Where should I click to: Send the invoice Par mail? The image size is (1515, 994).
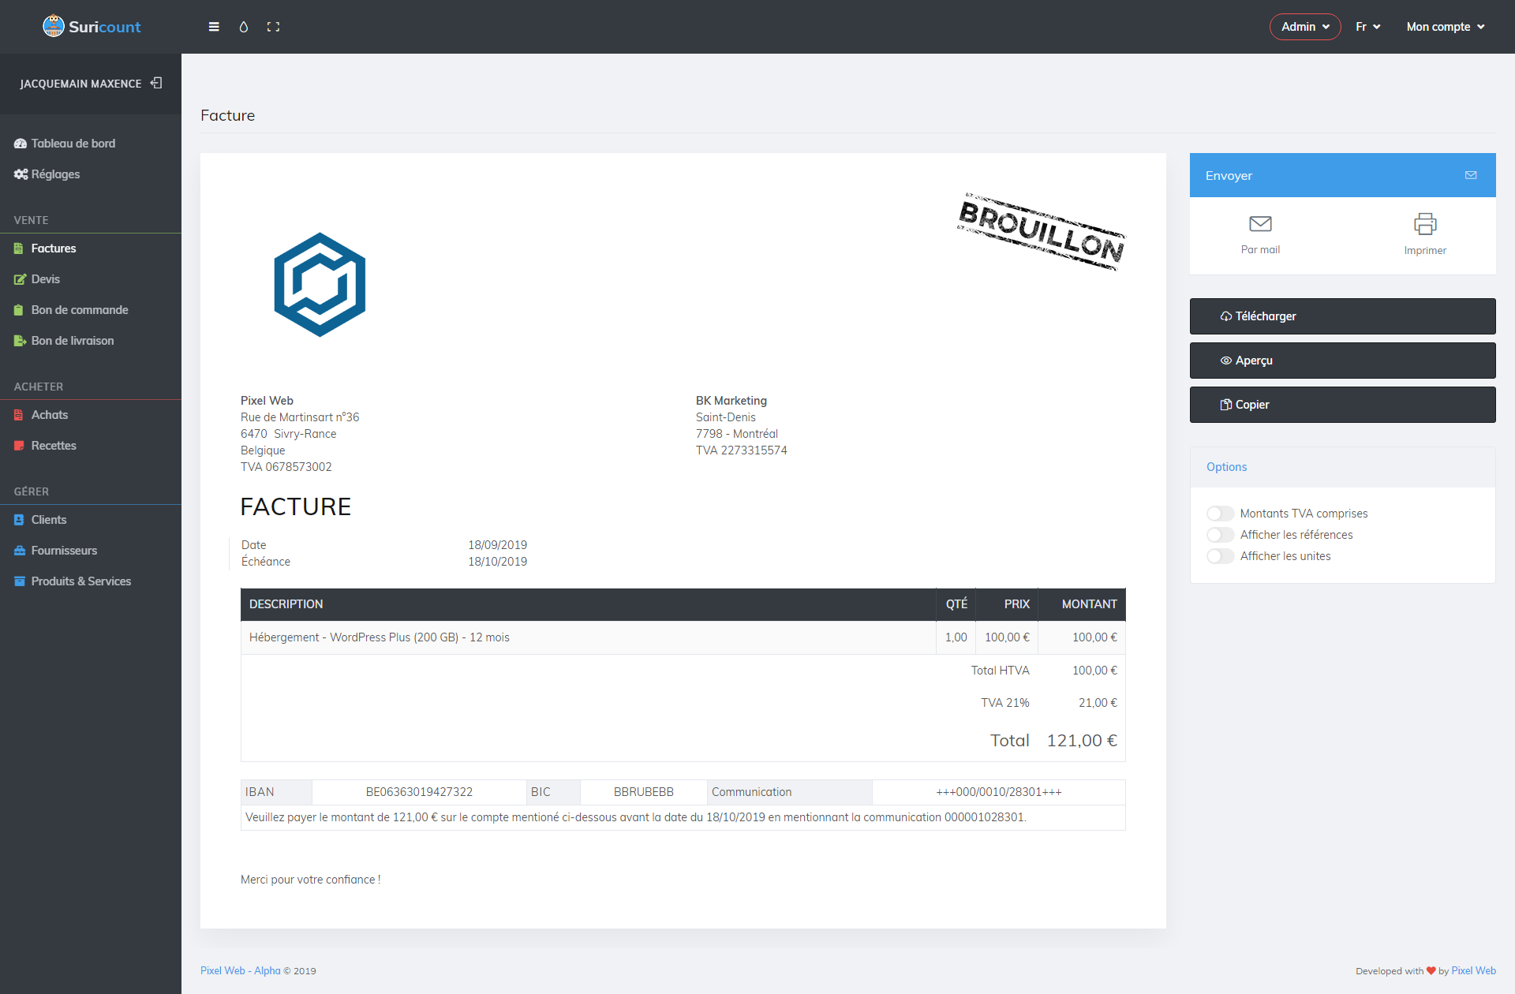pyautogui.click(x=1260, y=234)
